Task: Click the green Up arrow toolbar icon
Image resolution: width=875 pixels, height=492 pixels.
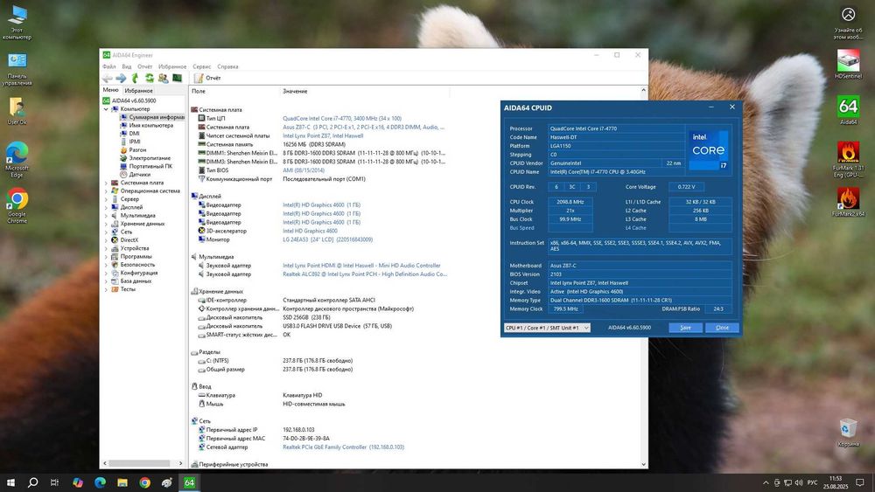Action: (x=135, y=78)
